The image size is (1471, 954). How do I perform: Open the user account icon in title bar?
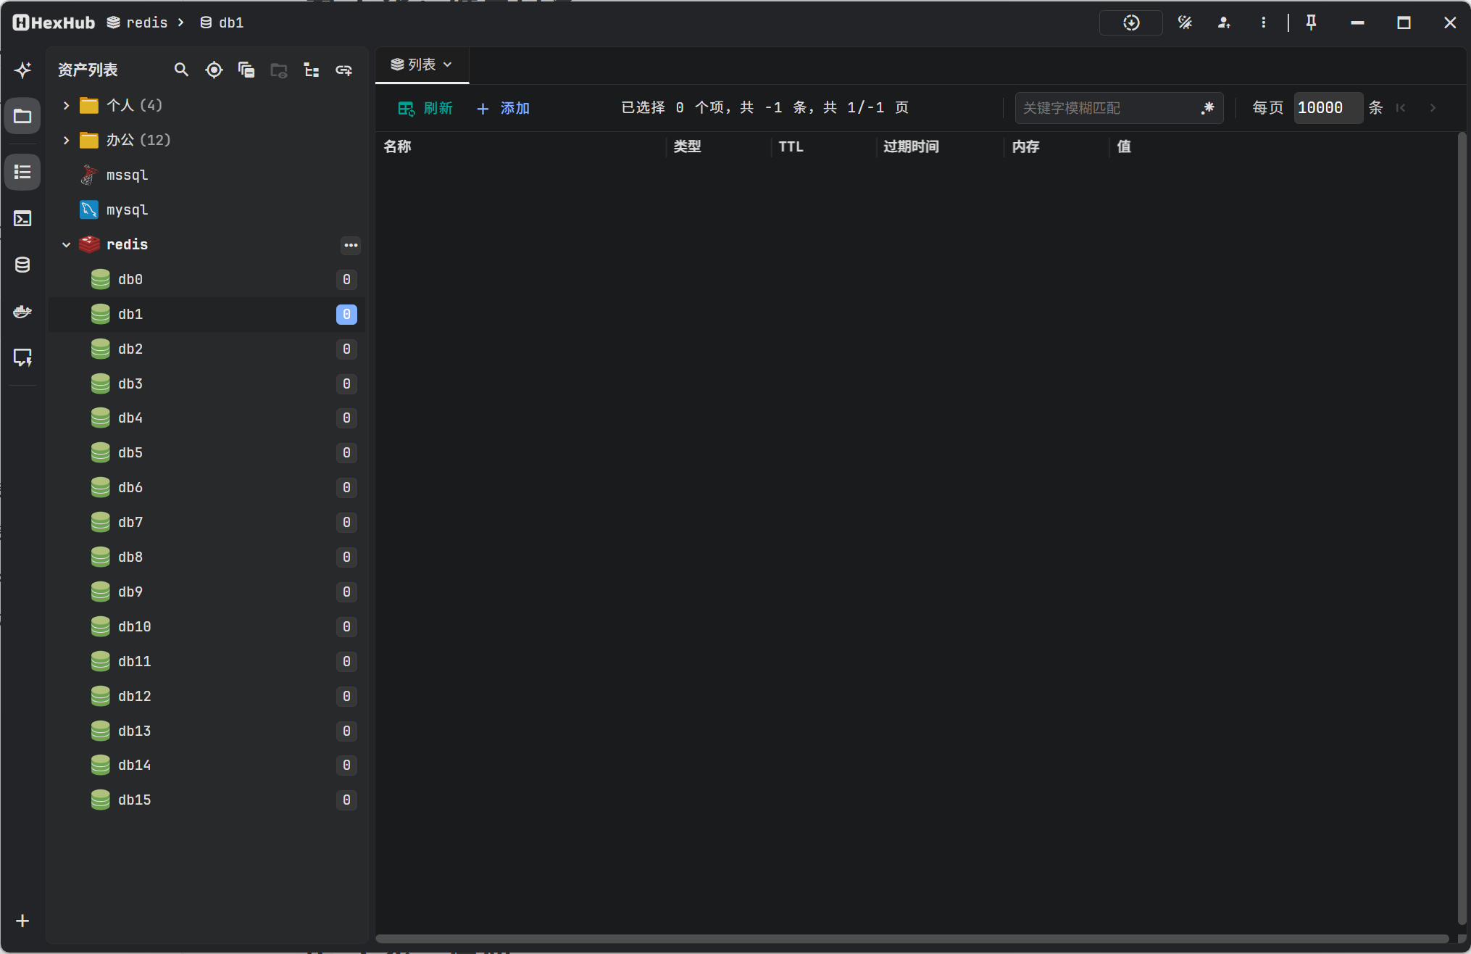pyautogui.click(x=1224, y=22)
